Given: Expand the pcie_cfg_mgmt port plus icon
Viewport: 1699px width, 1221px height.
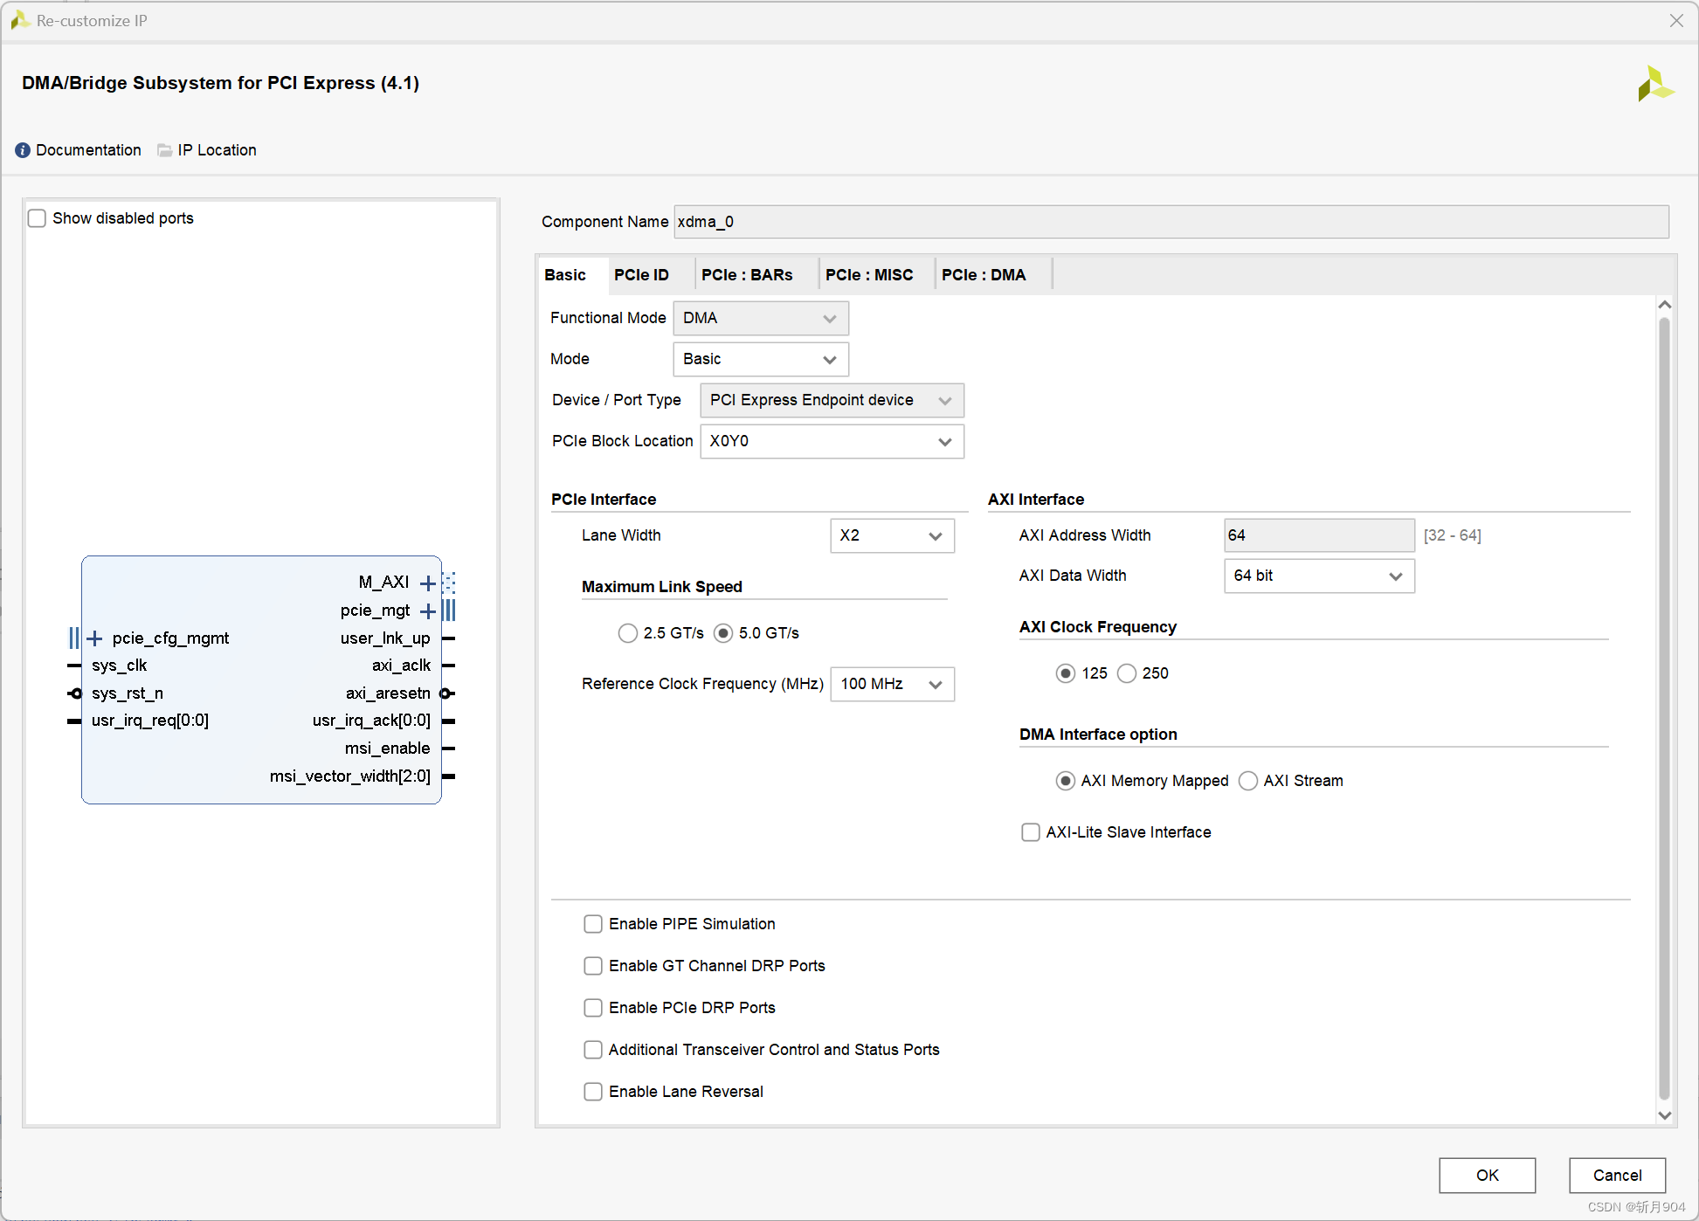Looking at the screenshot, I should pos(95,638).
